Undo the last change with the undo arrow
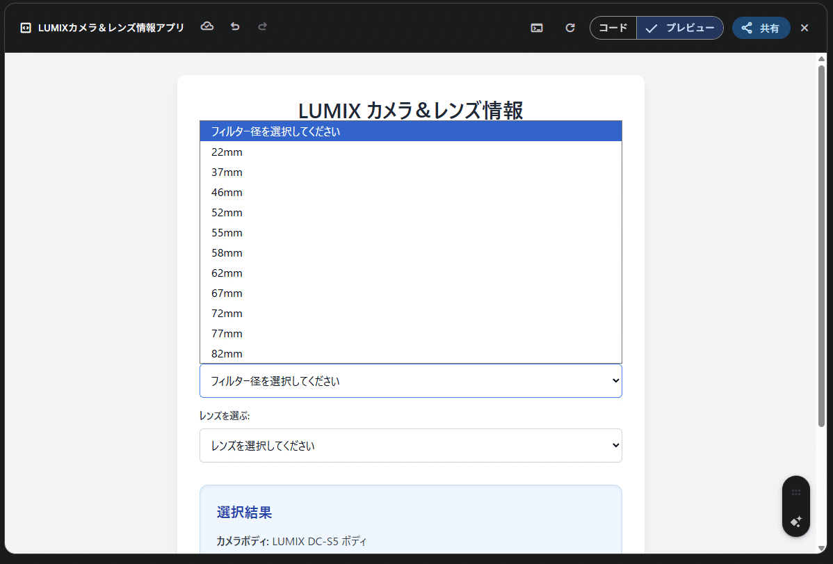 point(235,26)
